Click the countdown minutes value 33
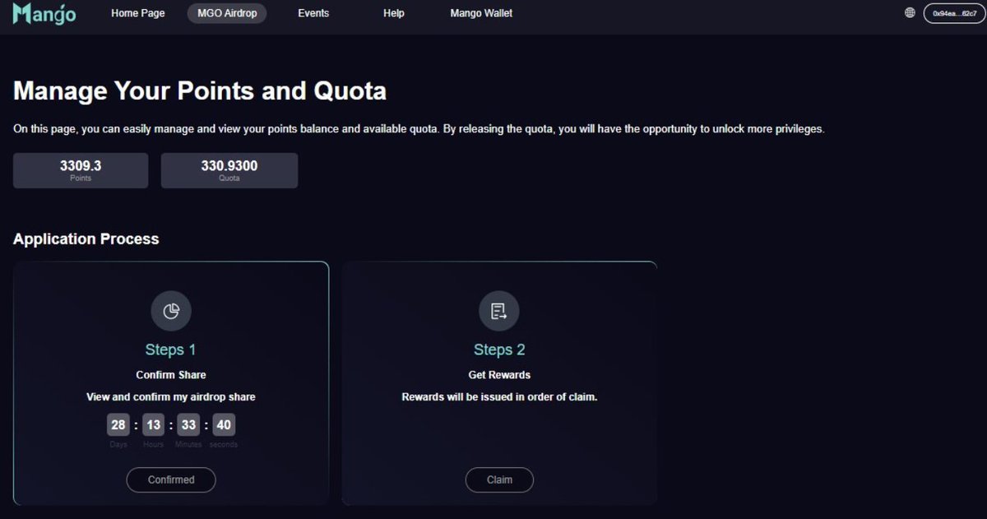Screen dimensions: 987x519 [188, 425]
